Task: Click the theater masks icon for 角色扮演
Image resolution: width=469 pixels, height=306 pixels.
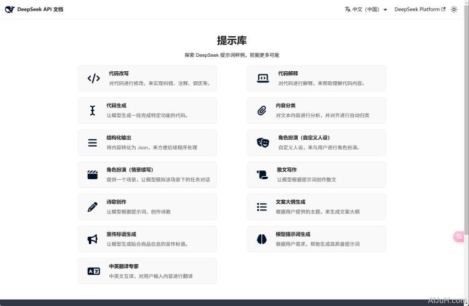Action: click(x=263, y=142)
